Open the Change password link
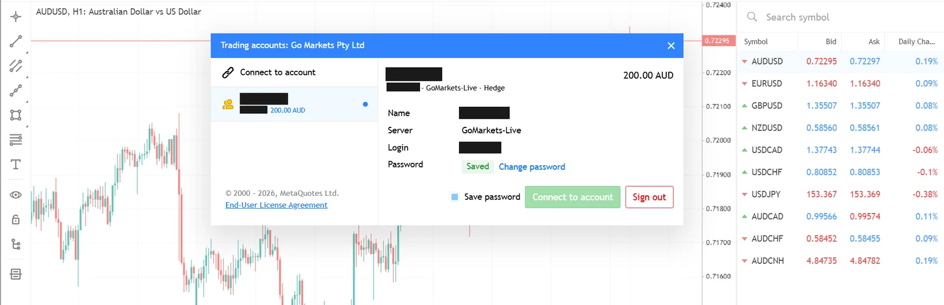Screen dimensions: 944x305 click(x=532, y=167)
